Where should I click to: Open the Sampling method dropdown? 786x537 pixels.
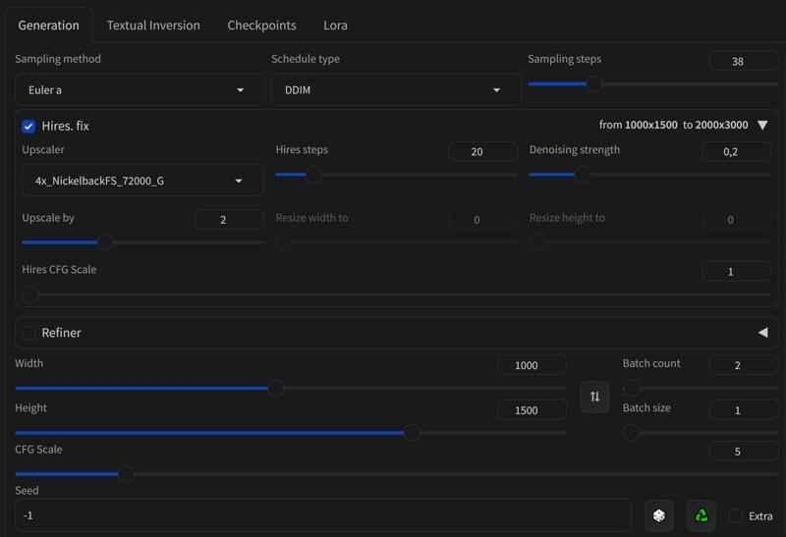pyautogui.click(x=140, y=90)
